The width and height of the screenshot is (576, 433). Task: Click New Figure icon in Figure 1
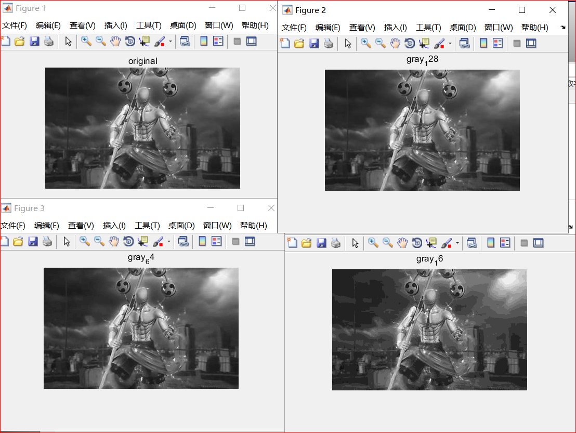pyautogui.click(x=6, y=42)
